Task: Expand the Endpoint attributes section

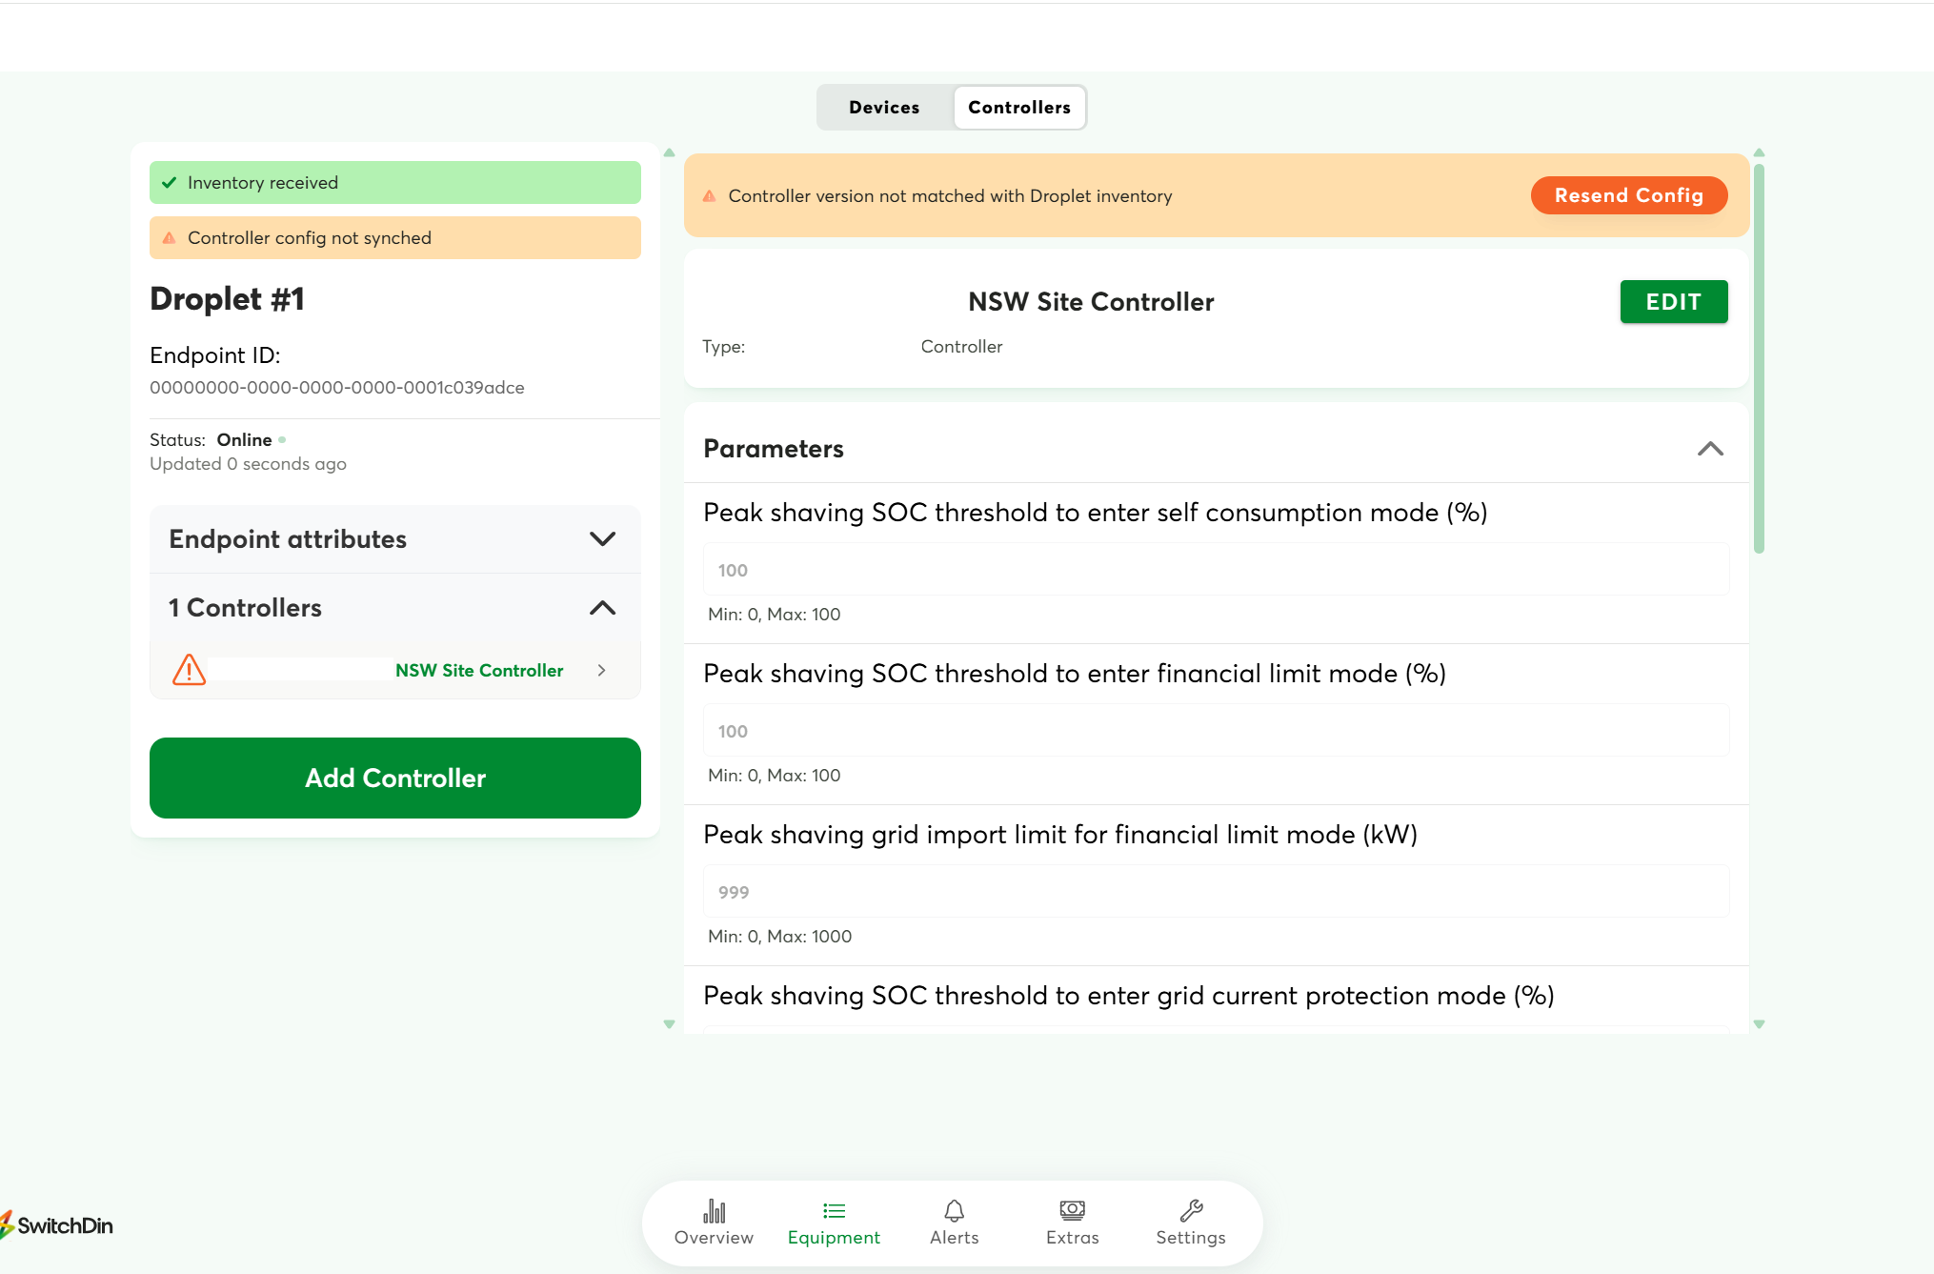Action: tap(602, 539)
